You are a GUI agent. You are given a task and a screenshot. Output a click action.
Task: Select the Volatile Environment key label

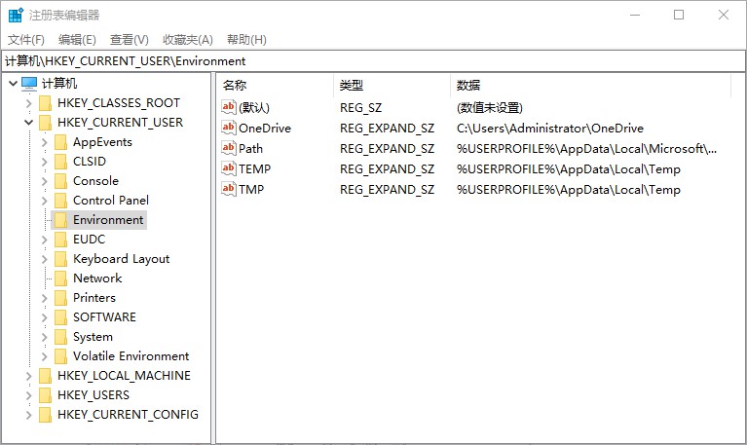131,356
